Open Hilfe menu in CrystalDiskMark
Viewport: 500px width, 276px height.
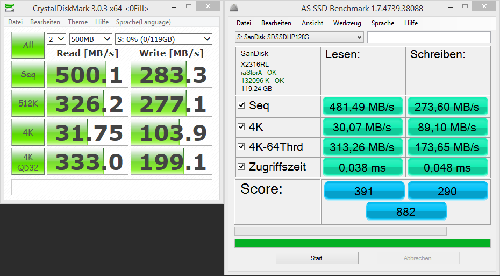coord(102,22)
